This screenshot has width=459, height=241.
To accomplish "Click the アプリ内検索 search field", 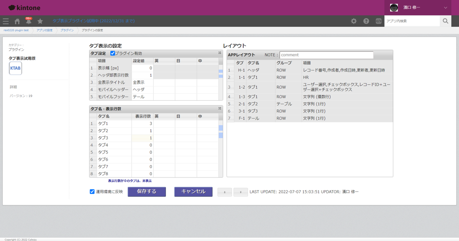I will tap(412, 21).
